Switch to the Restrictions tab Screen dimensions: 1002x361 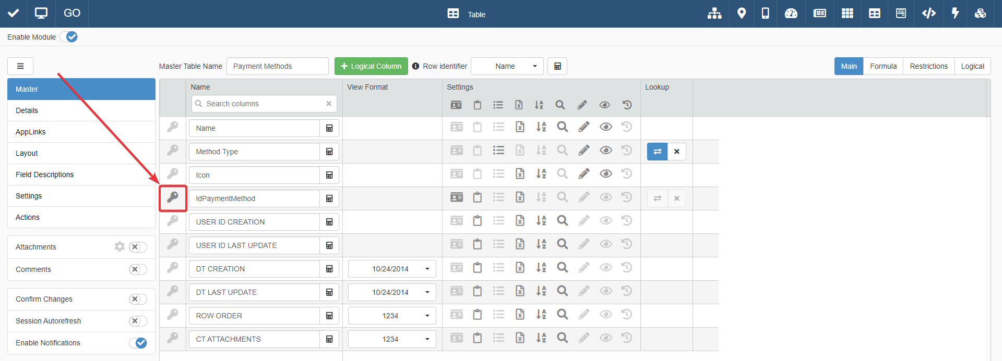click(928, 66)
